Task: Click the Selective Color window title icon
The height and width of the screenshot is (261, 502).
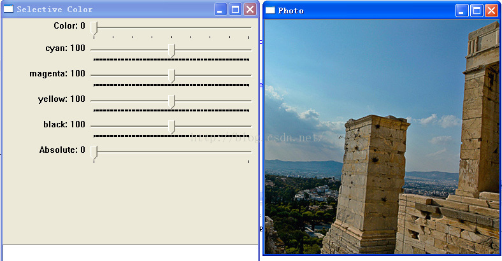Action: click(8, 9)
